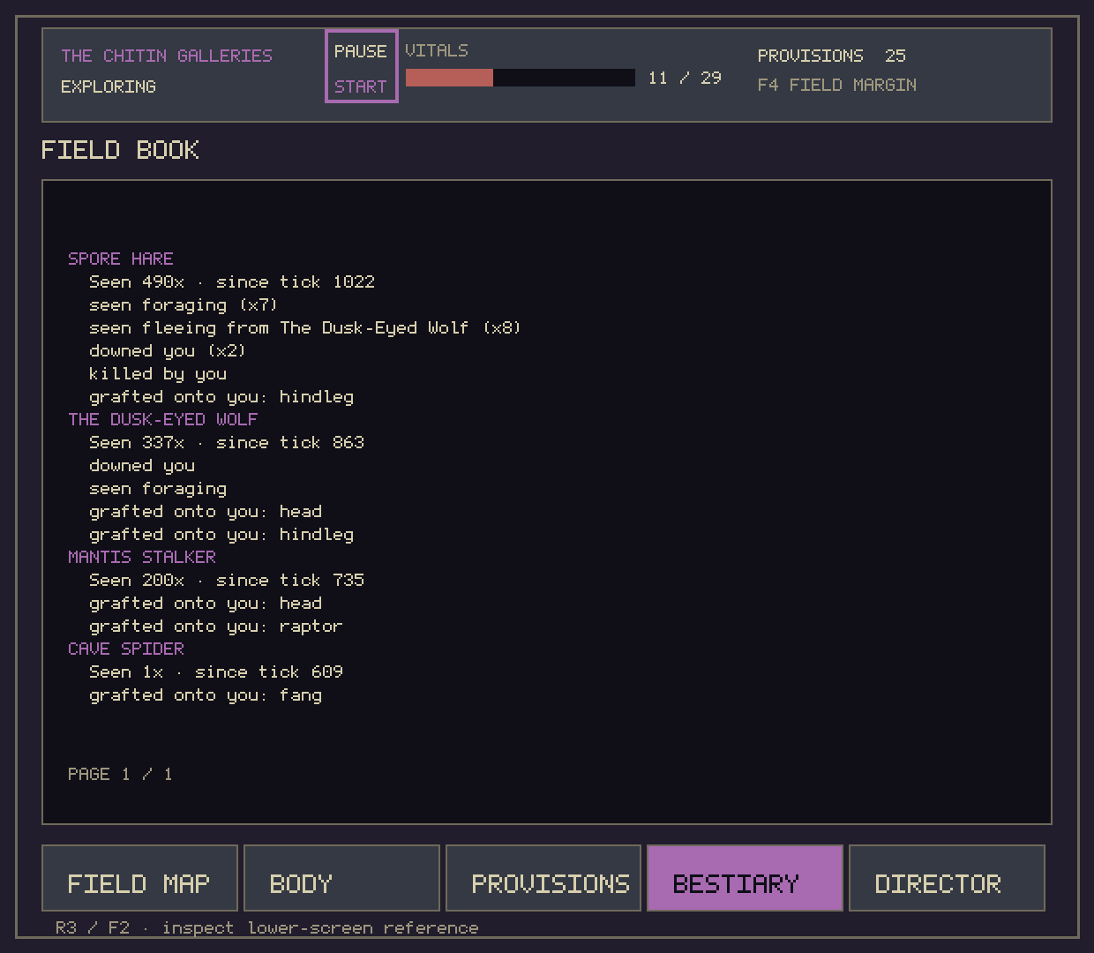Click the Vitals health bar

pos(521,78)
